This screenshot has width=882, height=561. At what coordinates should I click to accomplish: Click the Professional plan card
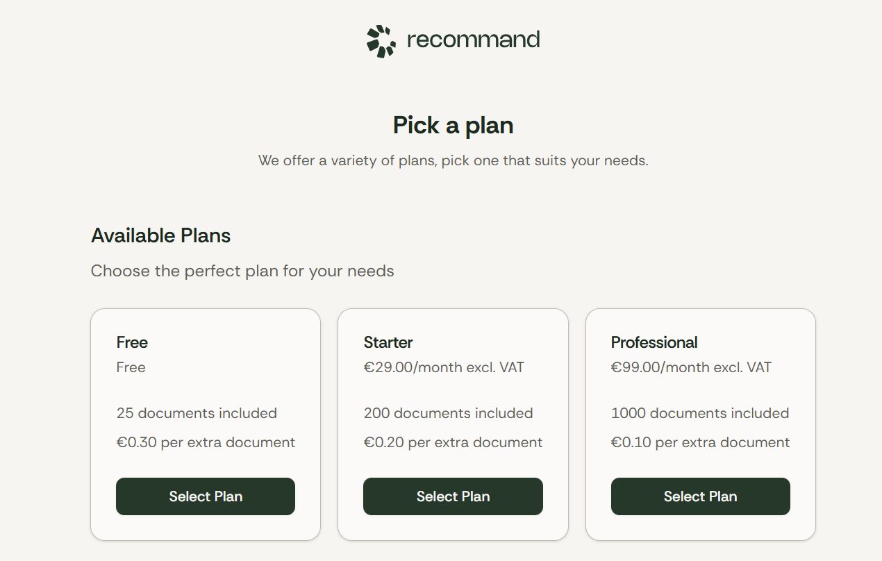pyautogui.click(x=700, y=389)
